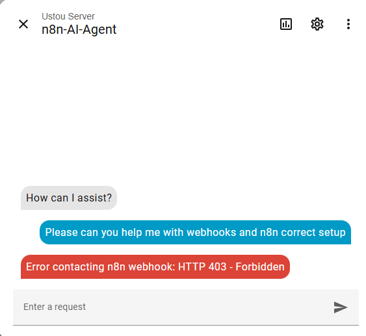This screenshot has width=366, height=336.
Task: Focus the "Enter a request" field
Action: click(x=173, y=307)
